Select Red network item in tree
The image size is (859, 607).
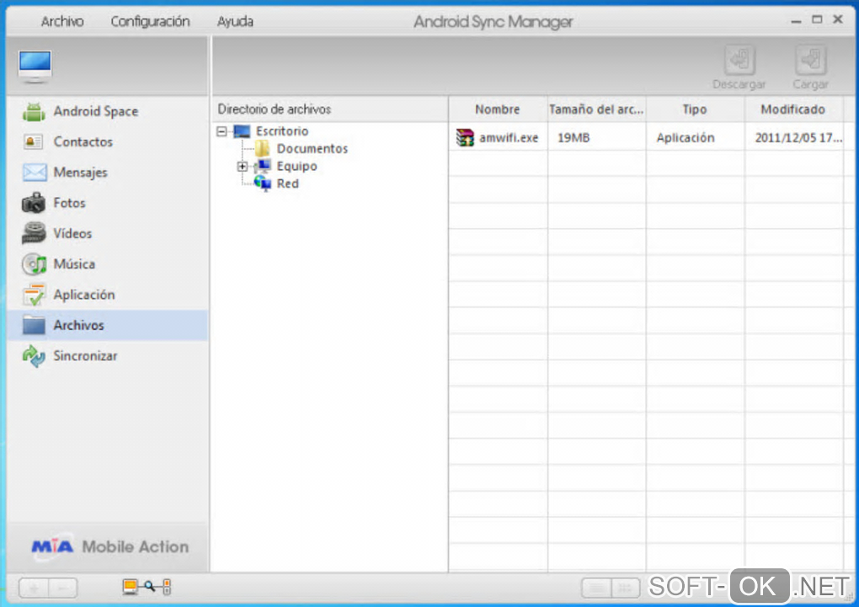288,184
